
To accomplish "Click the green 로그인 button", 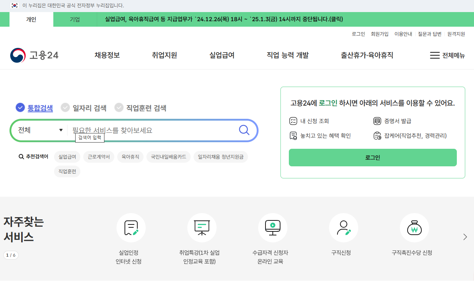I will (x=372, y=158).
